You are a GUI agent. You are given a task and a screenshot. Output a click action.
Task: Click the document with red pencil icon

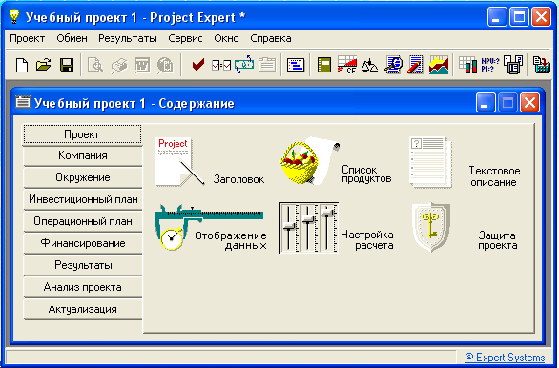416,65
